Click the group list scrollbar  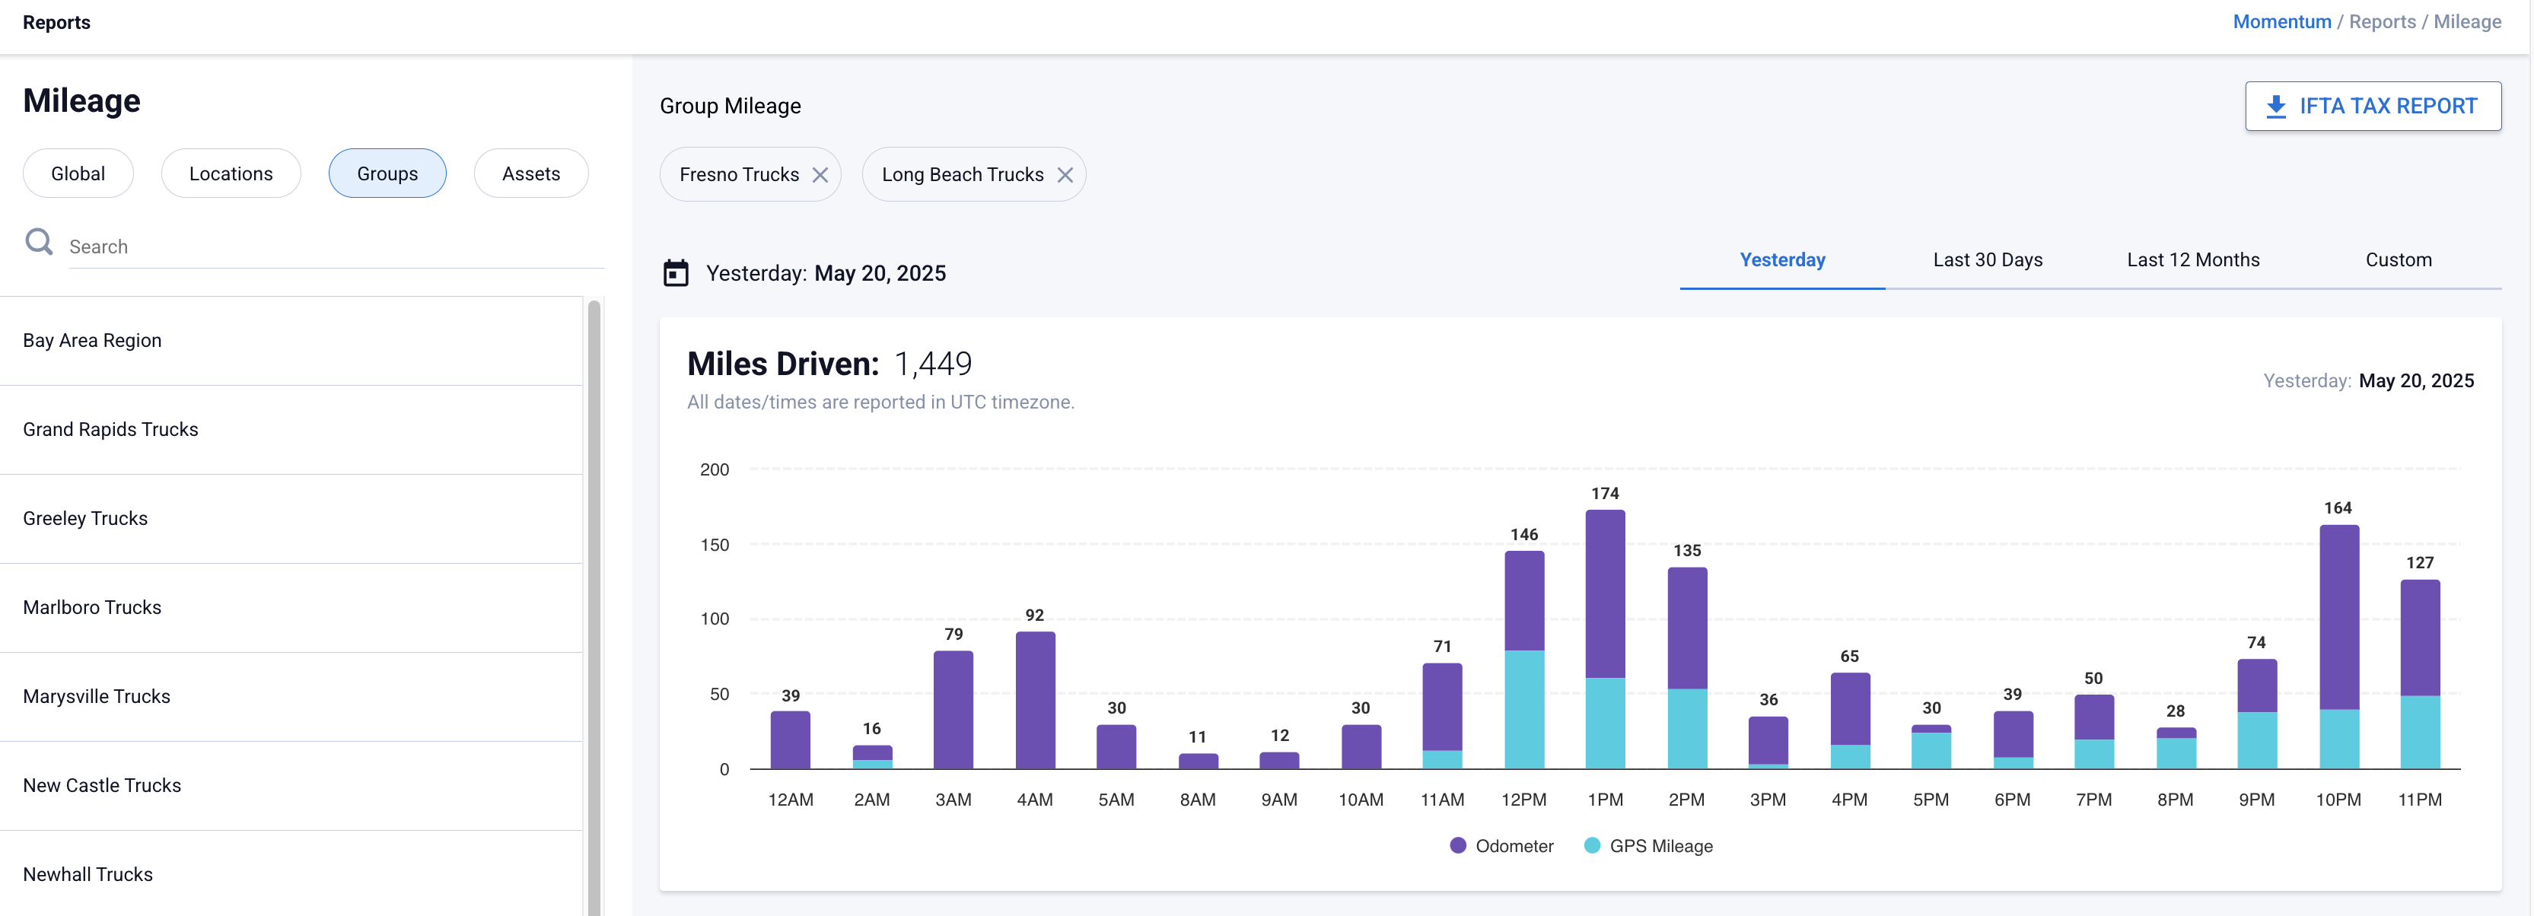593,590
